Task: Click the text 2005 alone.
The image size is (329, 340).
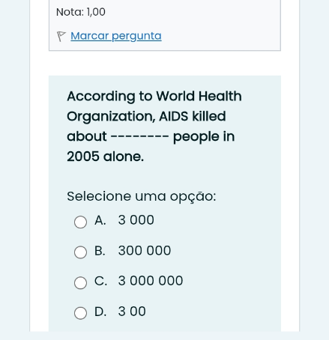Action: click(105, 157)
